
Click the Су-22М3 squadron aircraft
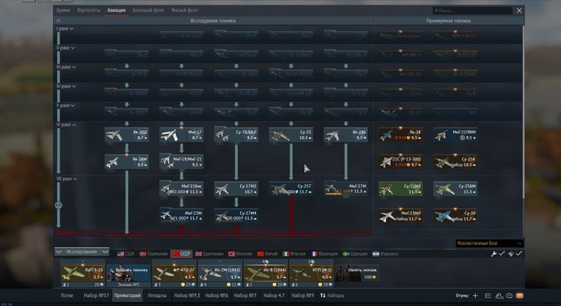400,188
